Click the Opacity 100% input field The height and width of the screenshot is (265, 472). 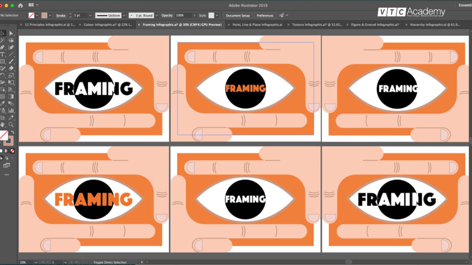183,15
